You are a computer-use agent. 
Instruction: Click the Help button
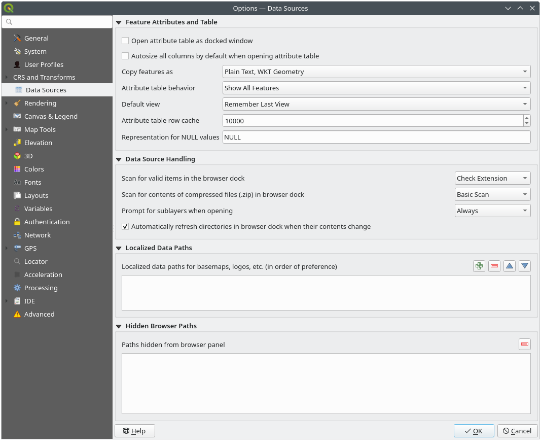pyautogui.click(x=134, y=431)
